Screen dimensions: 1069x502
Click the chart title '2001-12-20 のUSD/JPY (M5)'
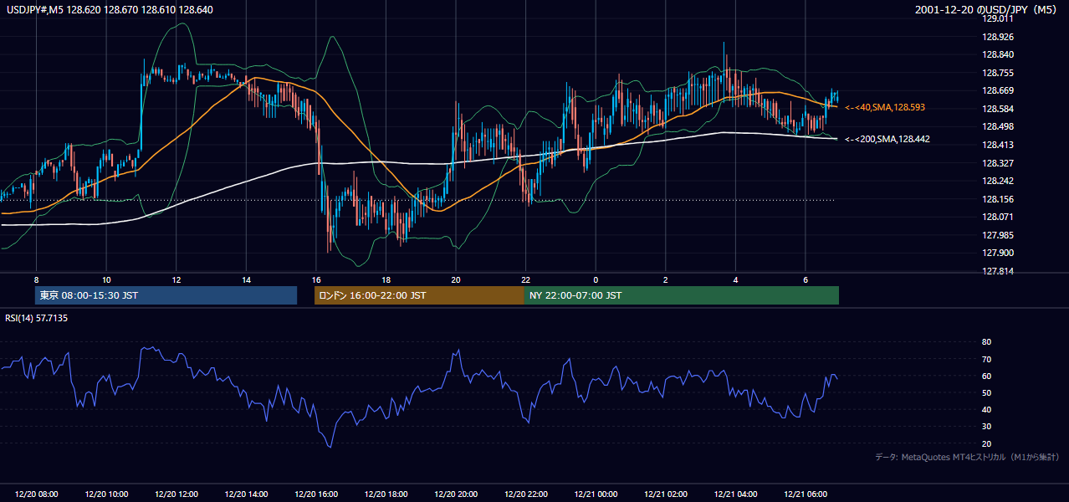(986, 10)
